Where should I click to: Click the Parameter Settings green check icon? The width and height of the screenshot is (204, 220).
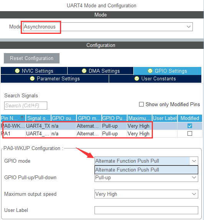[x=32, y=78]
